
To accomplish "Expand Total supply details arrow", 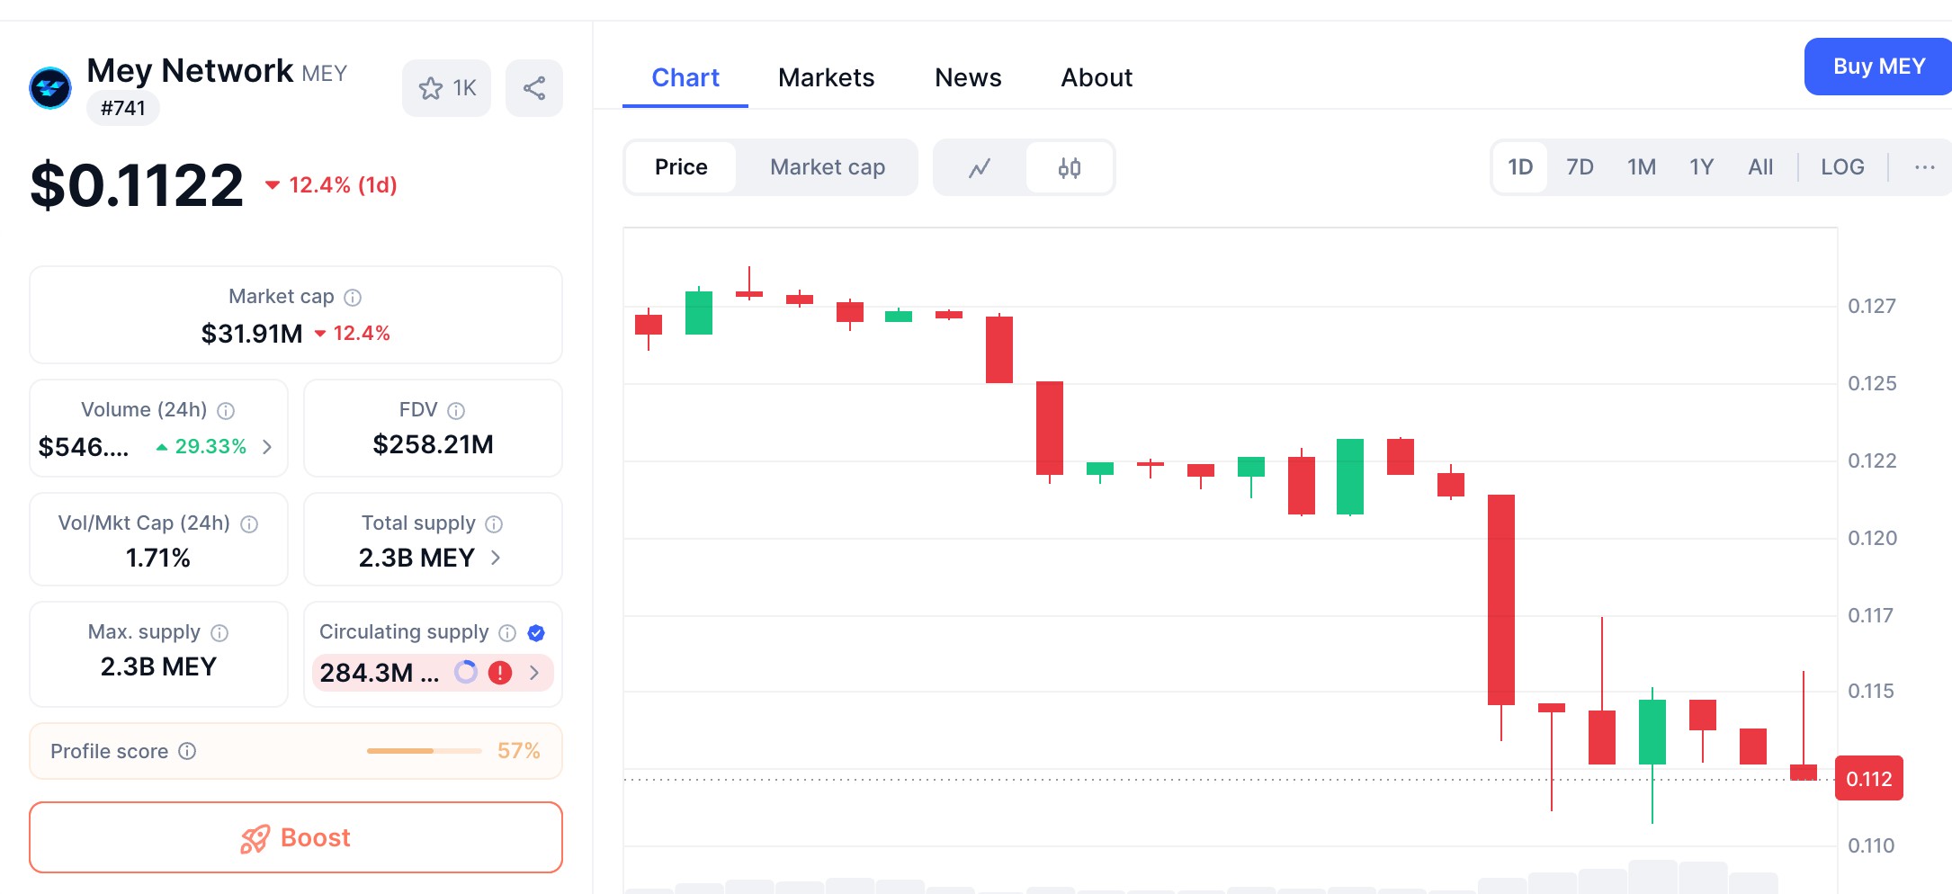I will pos(495,558).
